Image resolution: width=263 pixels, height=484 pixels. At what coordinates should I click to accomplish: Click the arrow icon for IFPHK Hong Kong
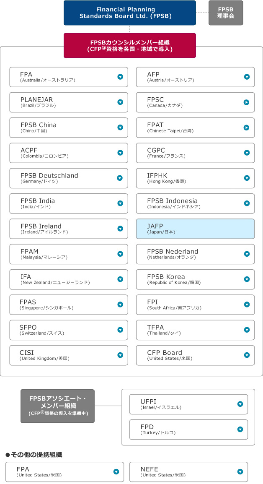[247, 178]
